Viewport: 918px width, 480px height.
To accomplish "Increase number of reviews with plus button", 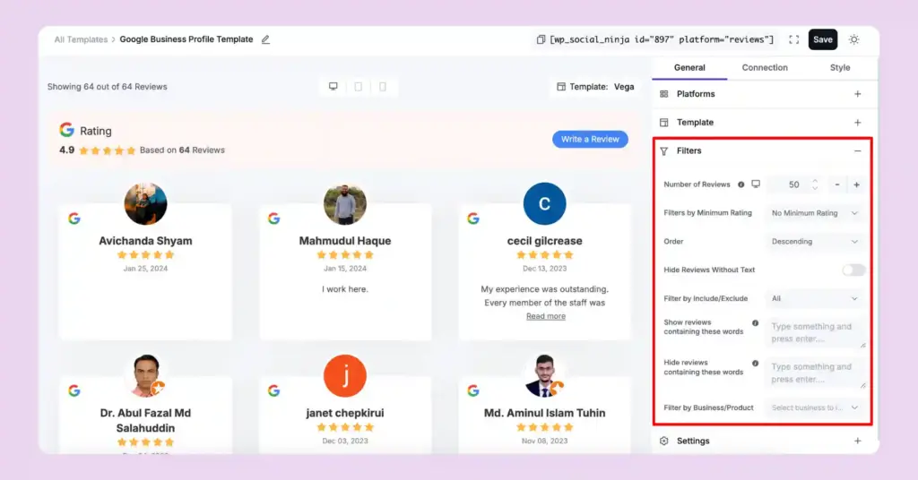I will click(856, 184).
